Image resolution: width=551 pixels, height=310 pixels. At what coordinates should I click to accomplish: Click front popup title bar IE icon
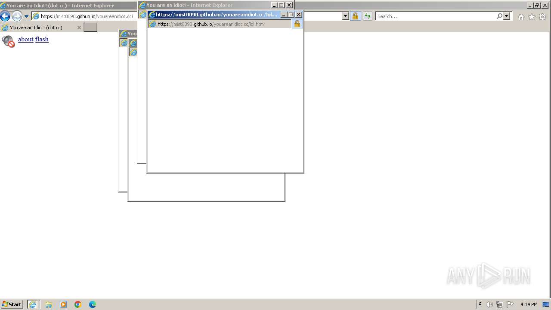click(x=152, y=15)
